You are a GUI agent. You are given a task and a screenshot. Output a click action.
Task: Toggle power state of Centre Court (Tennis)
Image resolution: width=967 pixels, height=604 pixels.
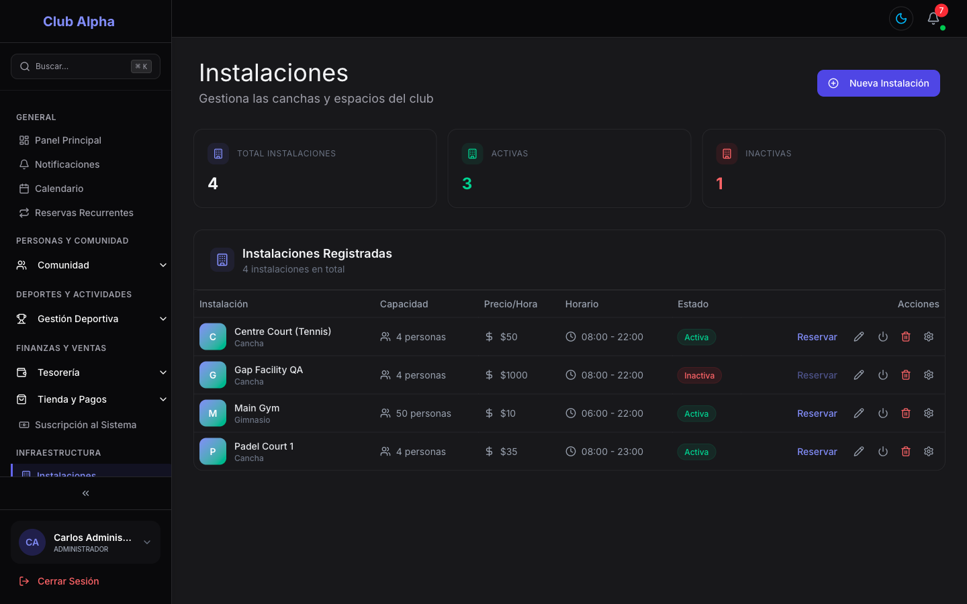tap(883, 337)
